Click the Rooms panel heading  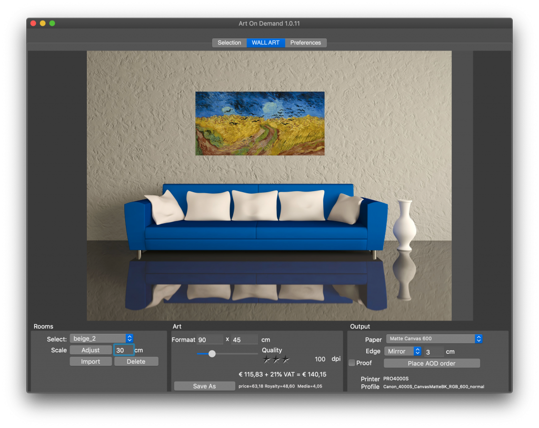click(43, 326)
